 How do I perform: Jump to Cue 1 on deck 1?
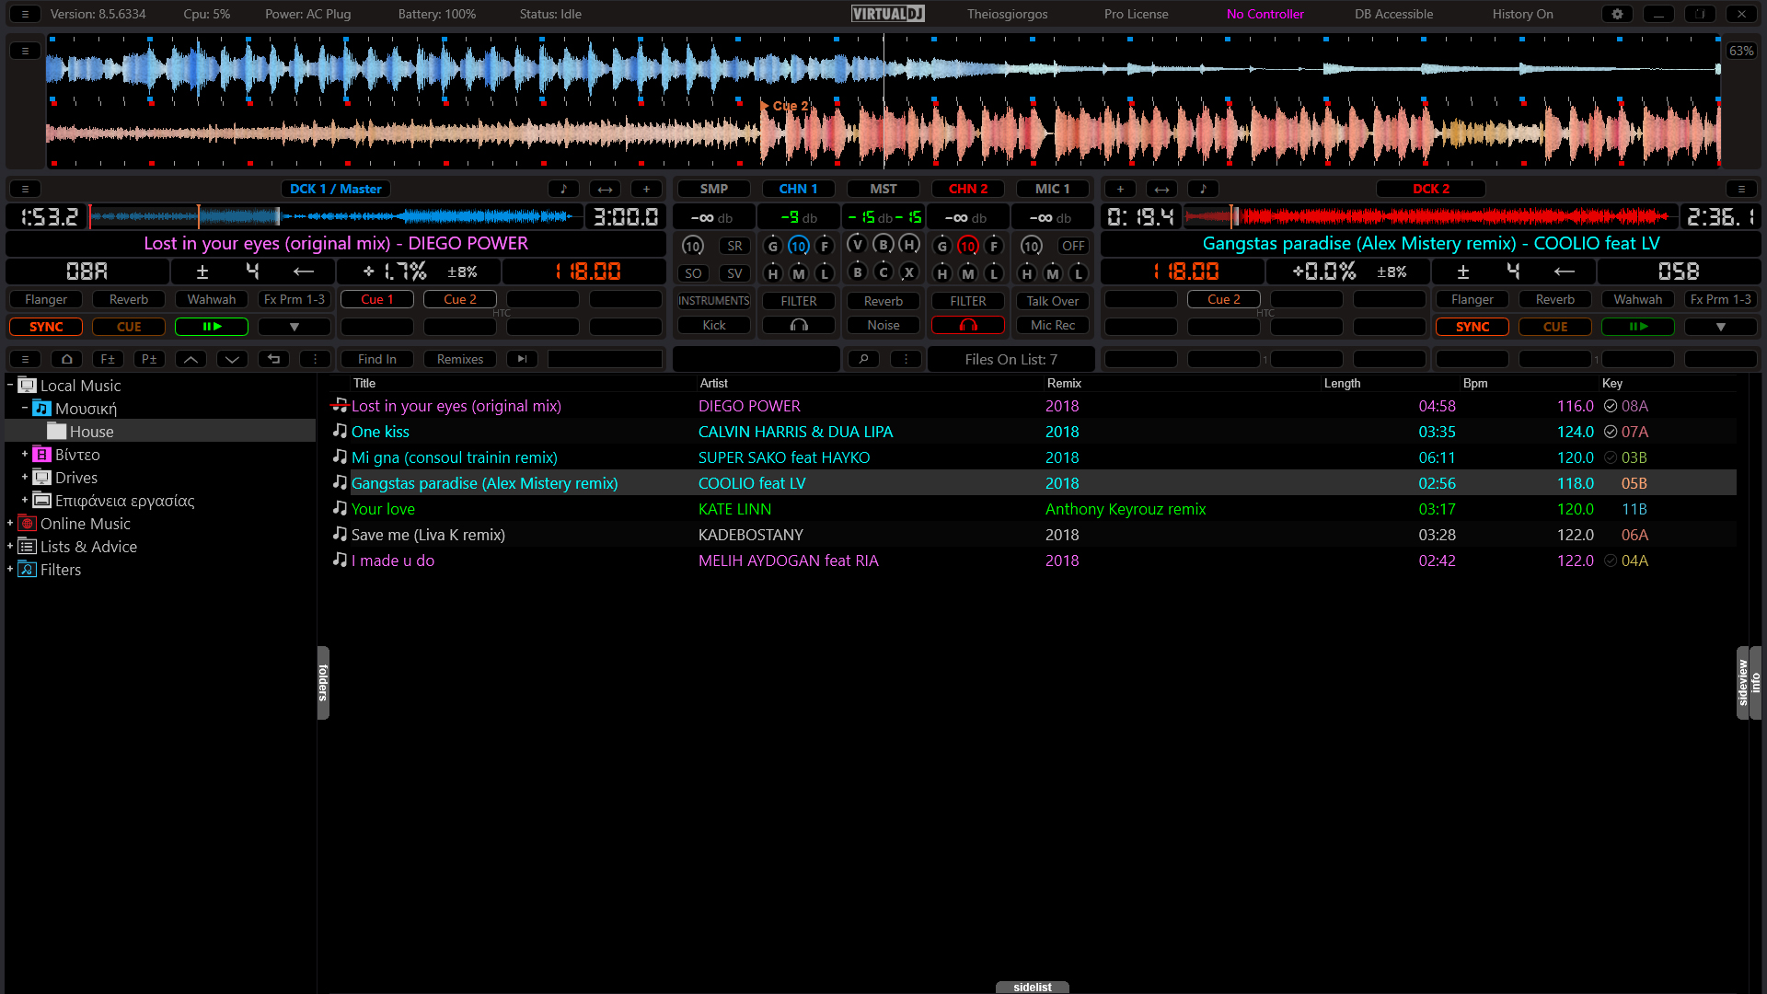(x=377, y=299)
